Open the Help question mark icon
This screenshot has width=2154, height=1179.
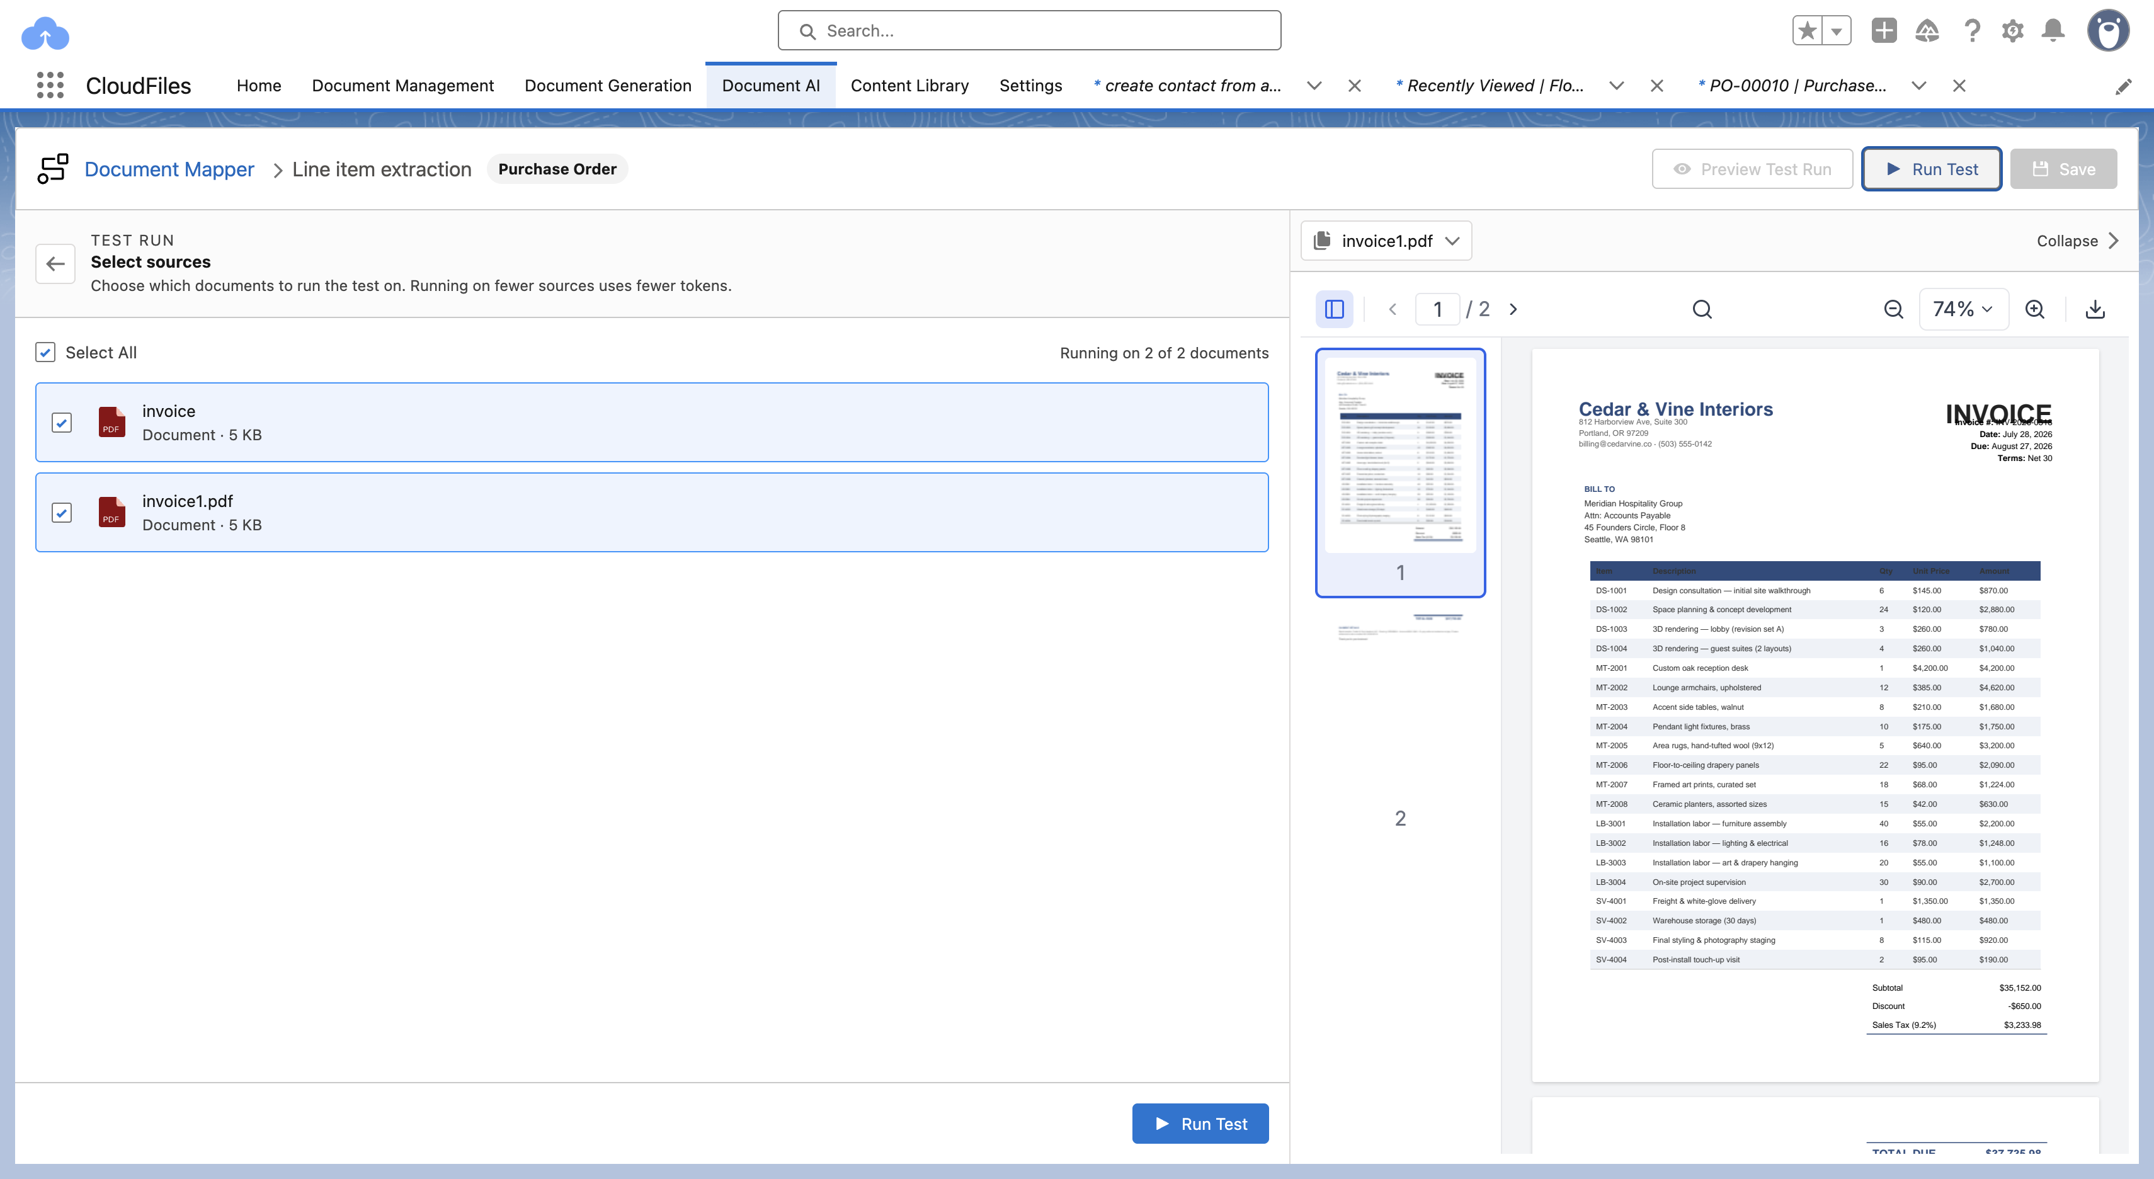click(1973, 31)
